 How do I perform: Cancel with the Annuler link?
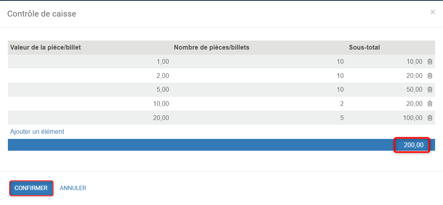point(73,188)
